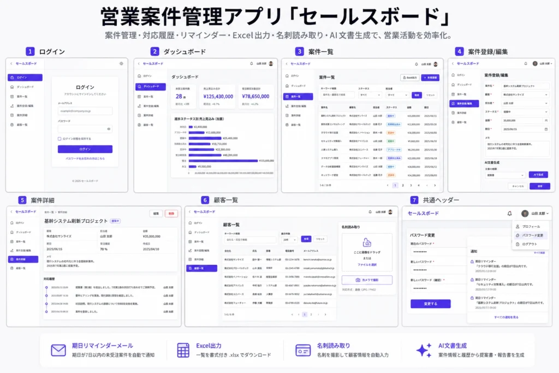Click the 案件一覧 icon in 案件詳細 sidebar
The height and width of the screenshot is (373, 559).
pyautogui.click(x=12, y=241)
